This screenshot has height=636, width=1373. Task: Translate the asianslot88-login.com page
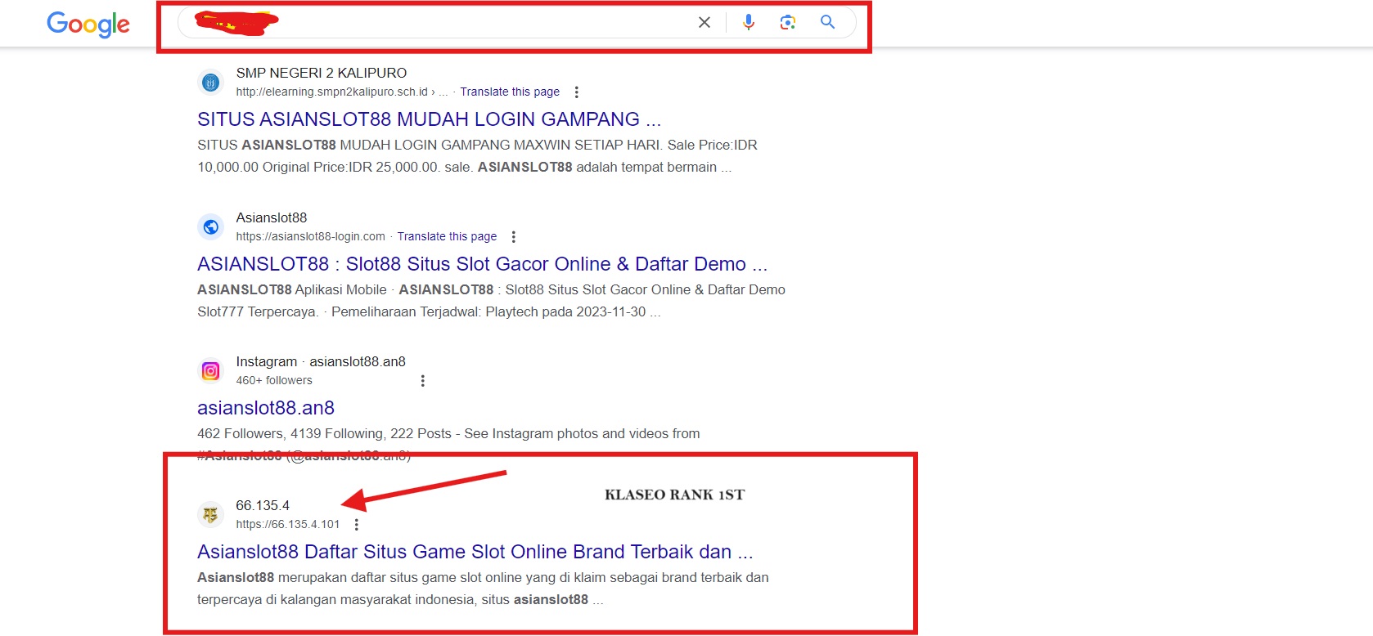[447, 237]
